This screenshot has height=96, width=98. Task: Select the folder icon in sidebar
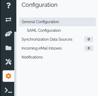(8, 48)
